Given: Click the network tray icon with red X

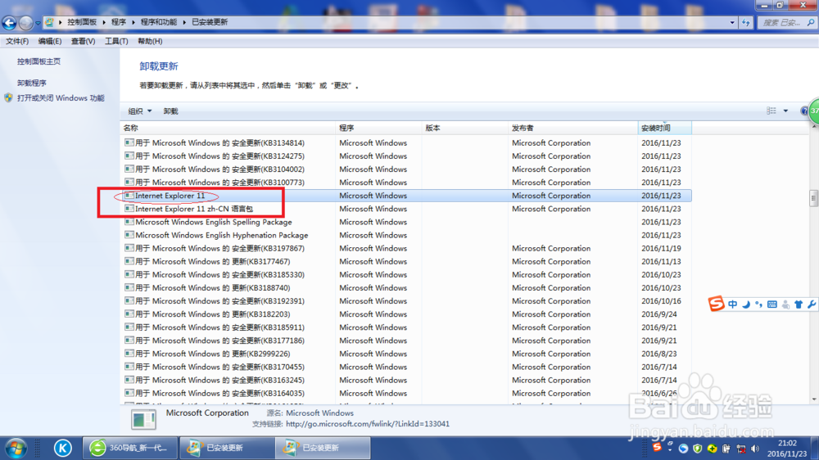Looking at the screenshot, I should 741,449.
